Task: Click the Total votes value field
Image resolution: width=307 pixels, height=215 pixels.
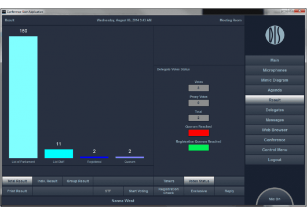Action: coord(199,118)
